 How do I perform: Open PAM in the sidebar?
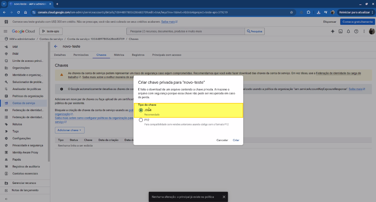click(24, 54)
